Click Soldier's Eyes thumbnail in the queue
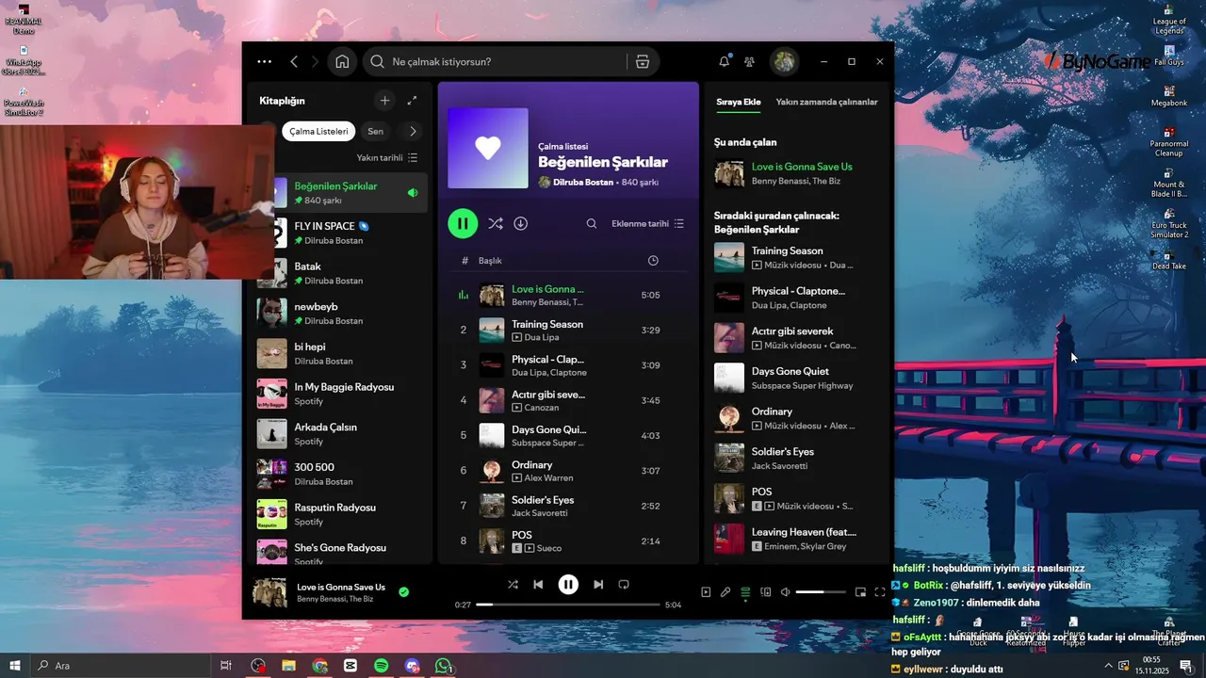 729,458
